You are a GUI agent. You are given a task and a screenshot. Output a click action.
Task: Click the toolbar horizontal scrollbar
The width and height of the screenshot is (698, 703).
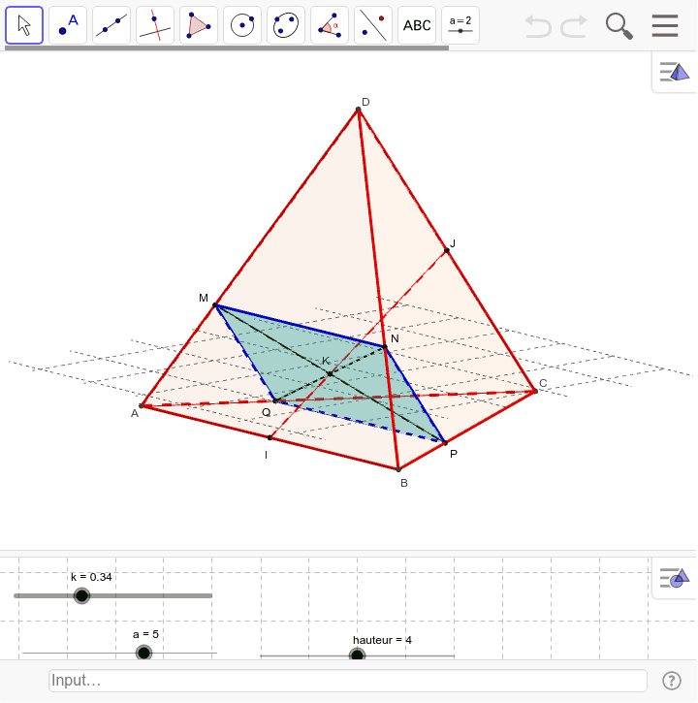point(227,48)
